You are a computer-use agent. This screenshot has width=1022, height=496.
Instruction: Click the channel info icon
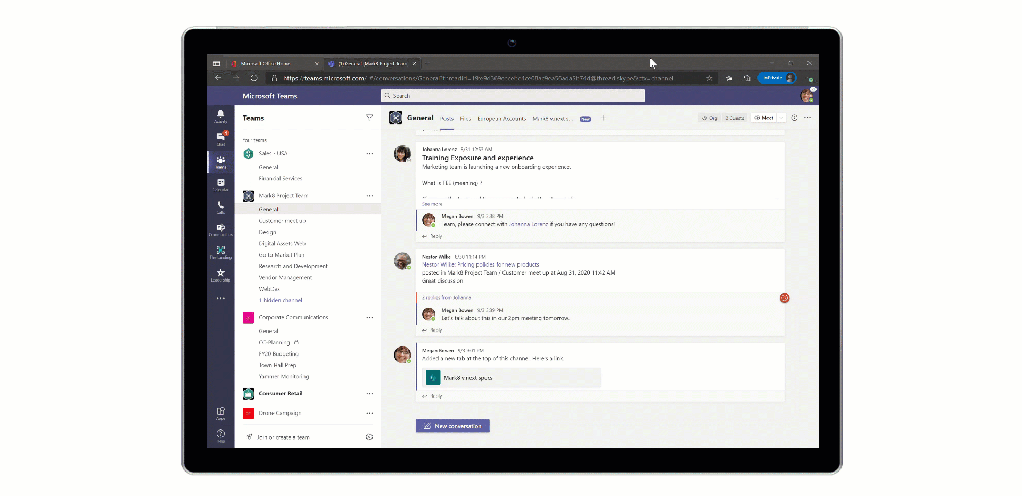pyautogui.click(x=794, y=118)
